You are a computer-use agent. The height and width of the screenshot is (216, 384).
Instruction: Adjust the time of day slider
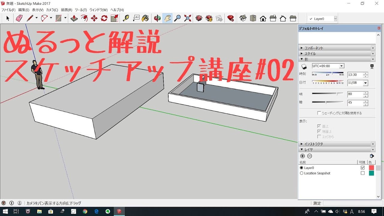(332, 73)
